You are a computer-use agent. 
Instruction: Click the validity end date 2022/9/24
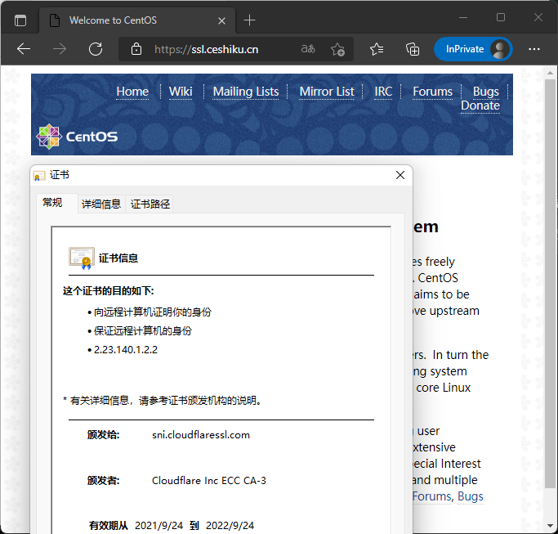point(230,526)
